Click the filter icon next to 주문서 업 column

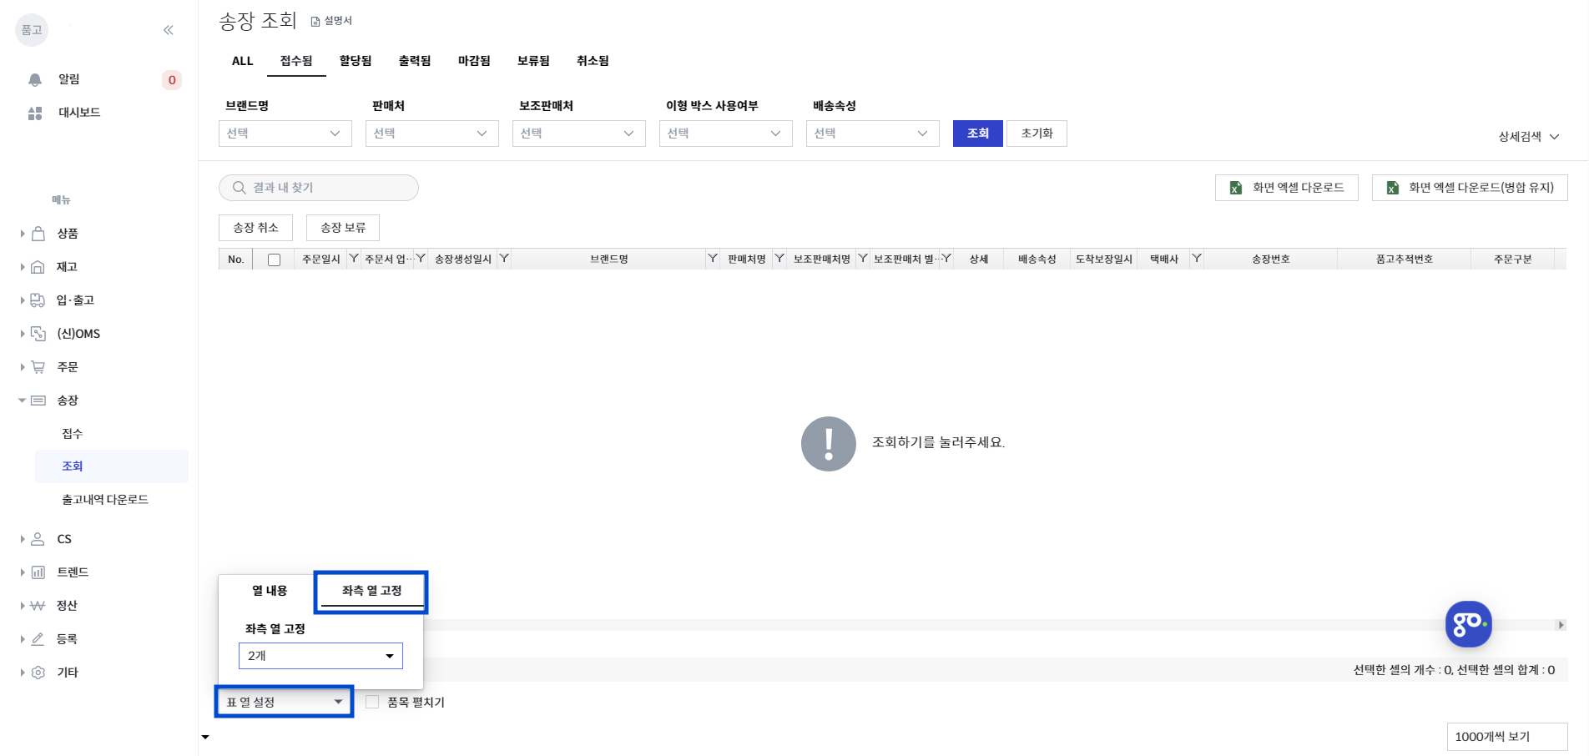coord(421,259)
